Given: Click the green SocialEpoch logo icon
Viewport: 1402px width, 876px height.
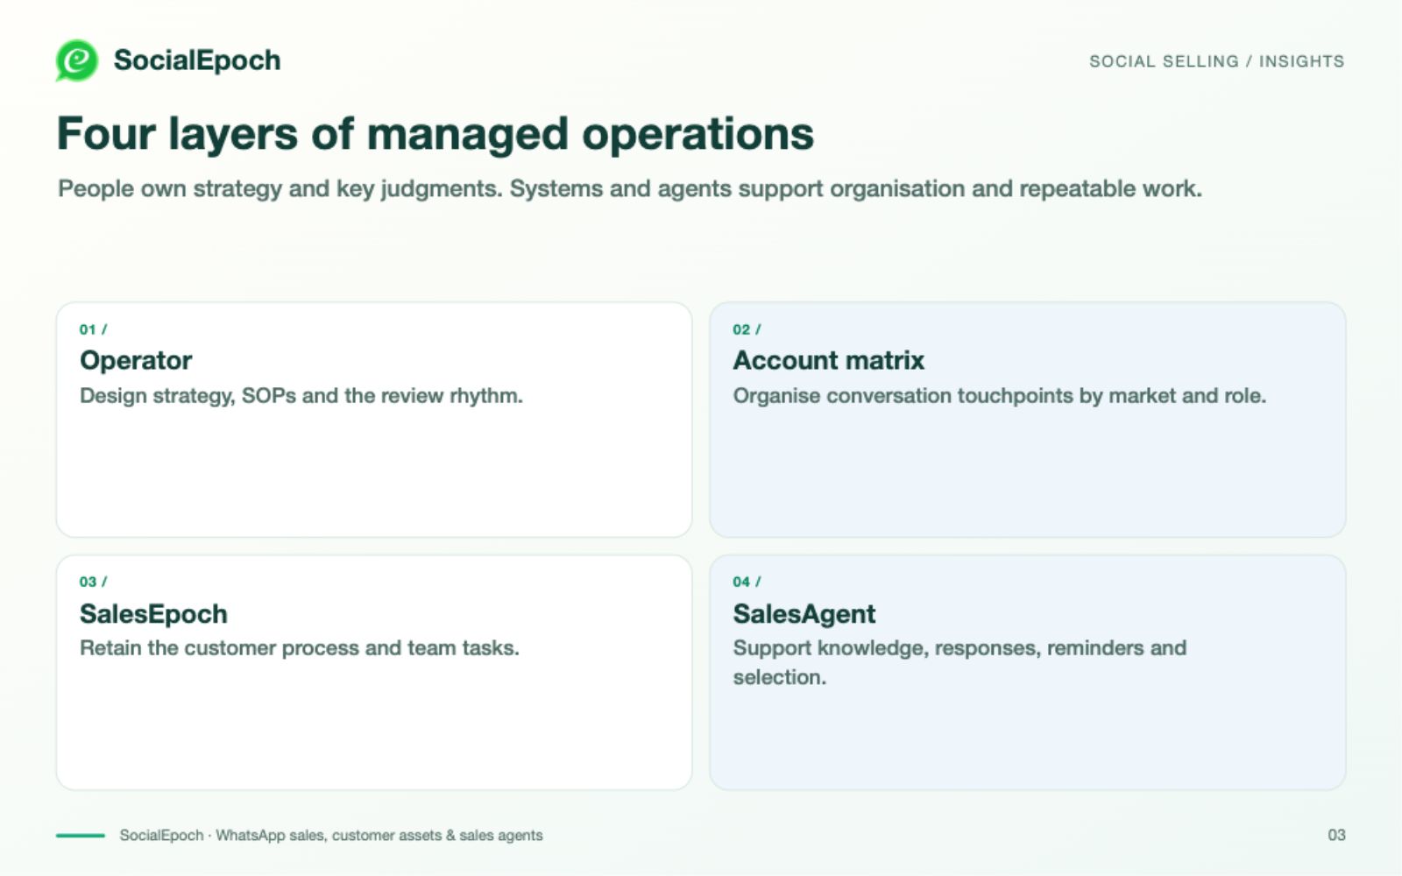Looking at the screenshot, I should [x=77, y=60].
